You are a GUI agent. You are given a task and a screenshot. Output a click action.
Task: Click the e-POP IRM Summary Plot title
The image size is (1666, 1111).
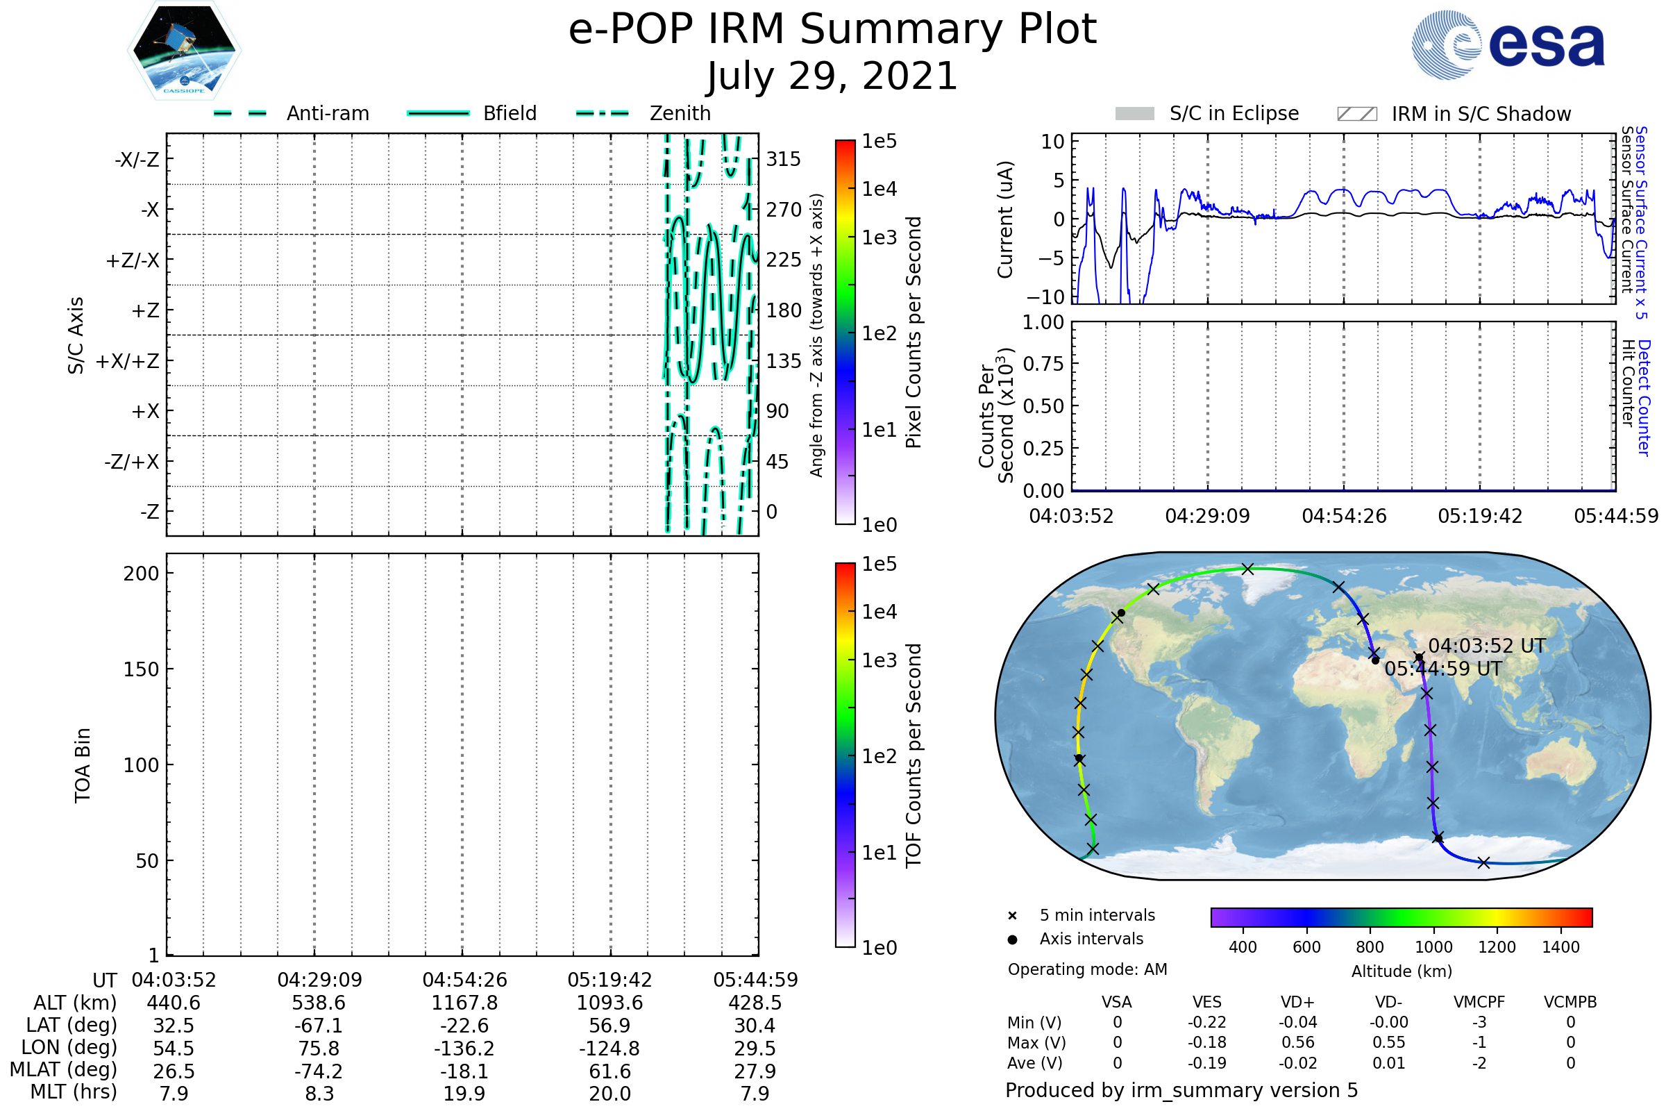pyautogui.click(x=832, y=30)
